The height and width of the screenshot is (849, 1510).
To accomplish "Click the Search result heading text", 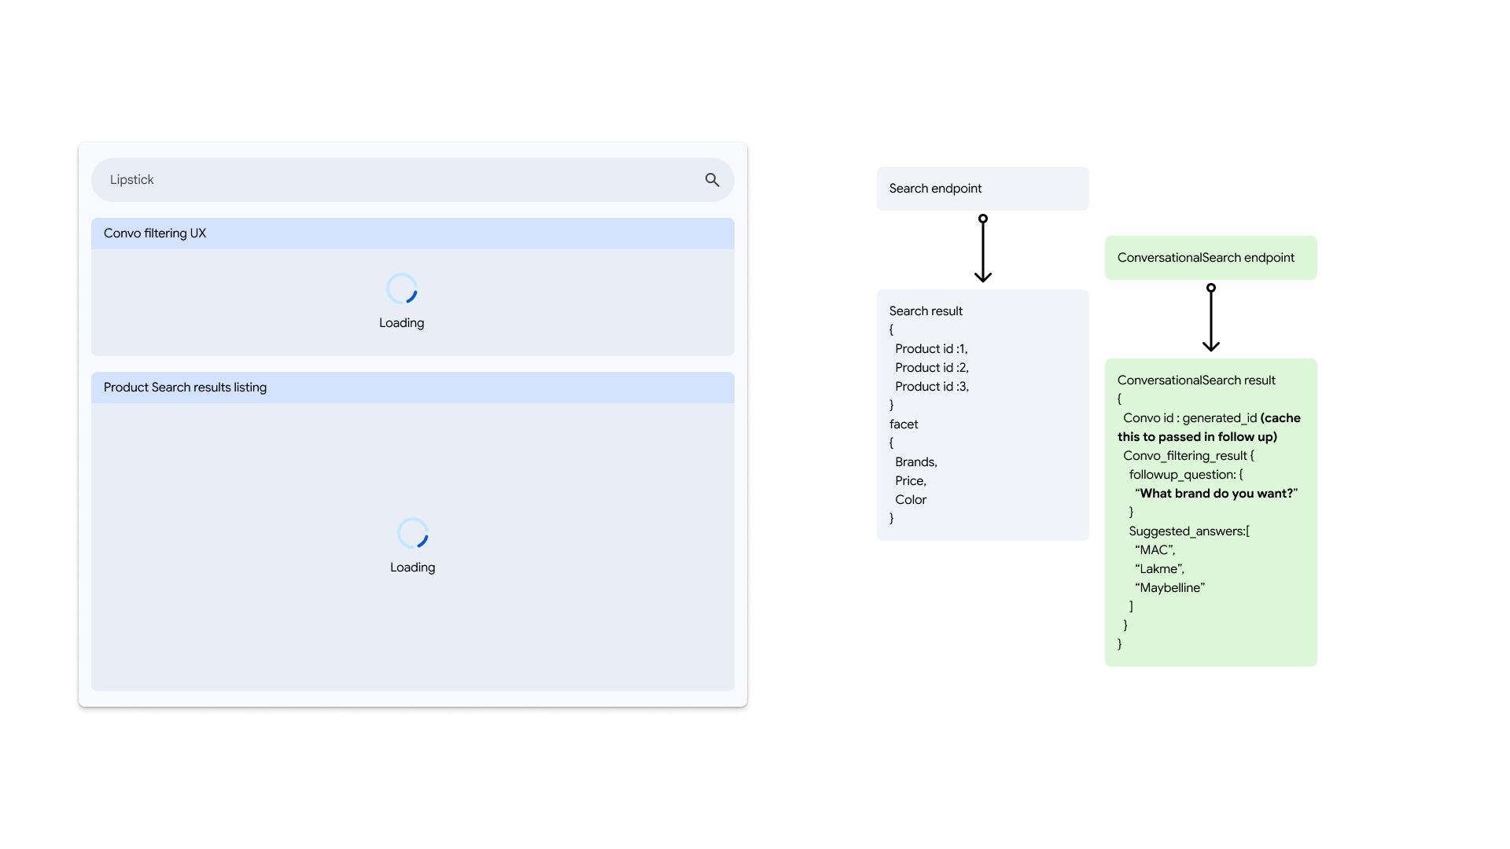I will coord(926,311).
